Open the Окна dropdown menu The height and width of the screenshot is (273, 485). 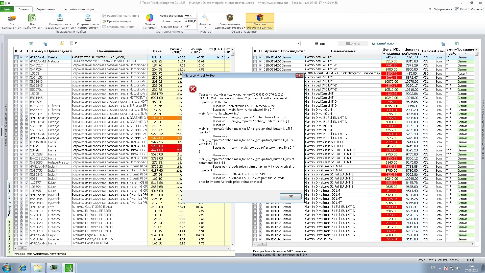click(x=462, y=9)
